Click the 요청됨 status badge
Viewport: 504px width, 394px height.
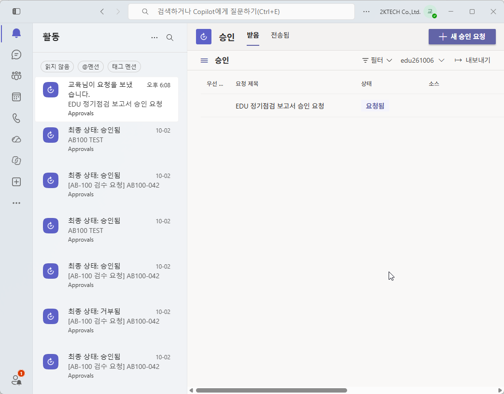click(375, 106)
